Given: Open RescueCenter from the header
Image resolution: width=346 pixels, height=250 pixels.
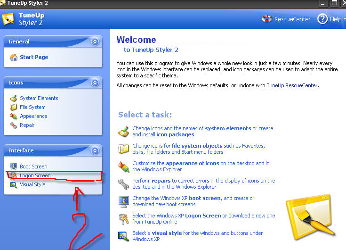Looking at the screenshot, I should click(x=286, y=19).
